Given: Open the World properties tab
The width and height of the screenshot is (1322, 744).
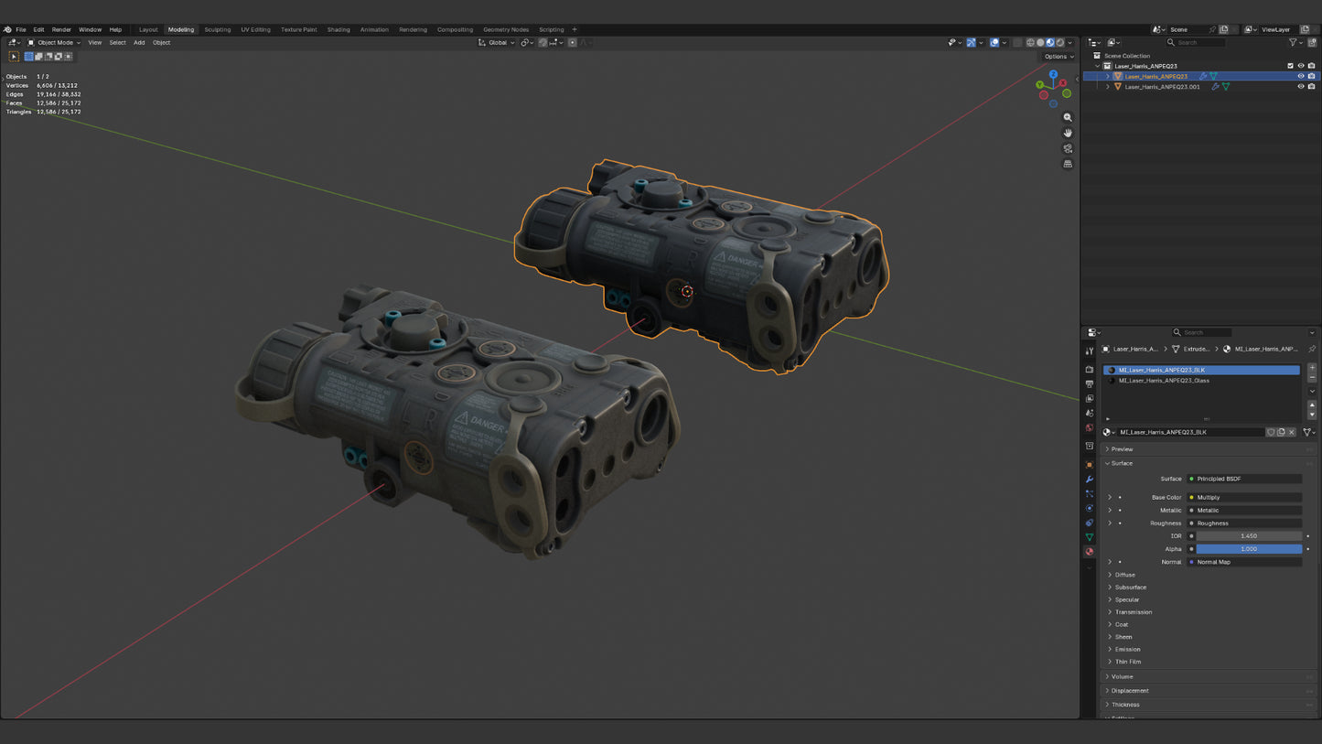Looking at the screenshot, I should click(x=1090, y=428).
